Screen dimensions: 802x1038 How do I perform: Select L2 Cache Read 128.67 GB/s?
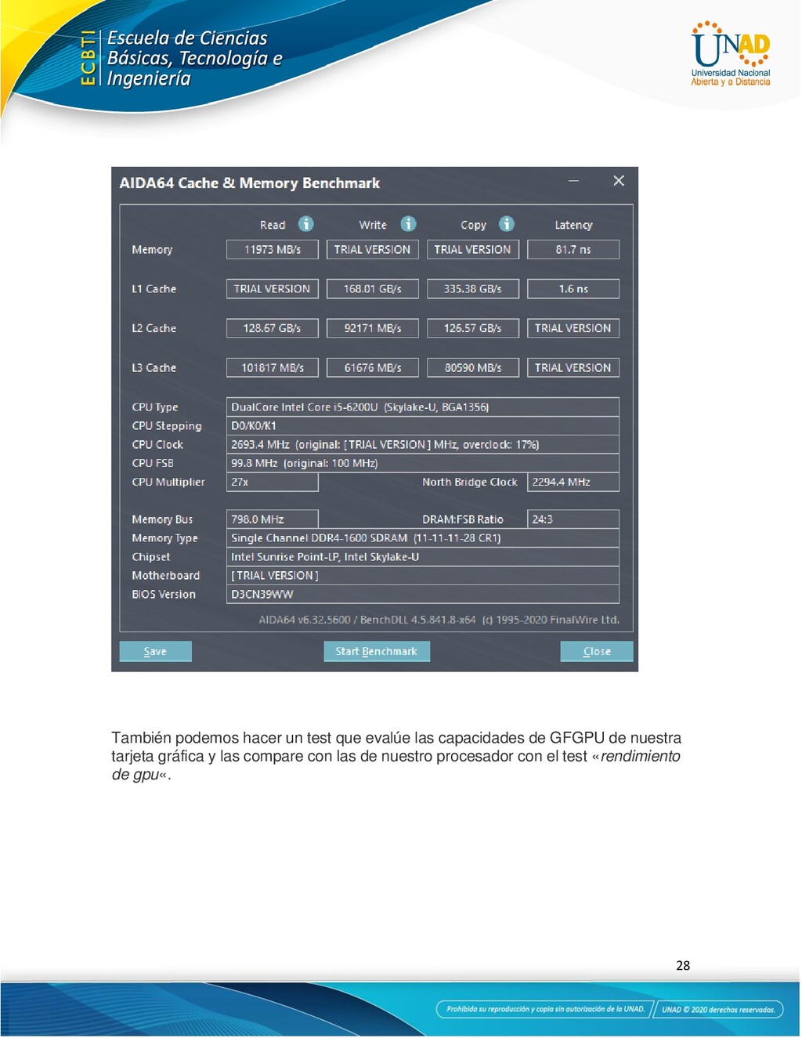click(272, 328)
